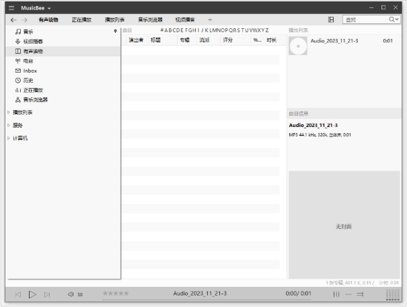Toggle the 0:00/ 0:01 time display
The image size is (407, 307).
pyautogui.click(x=298, y=294)
